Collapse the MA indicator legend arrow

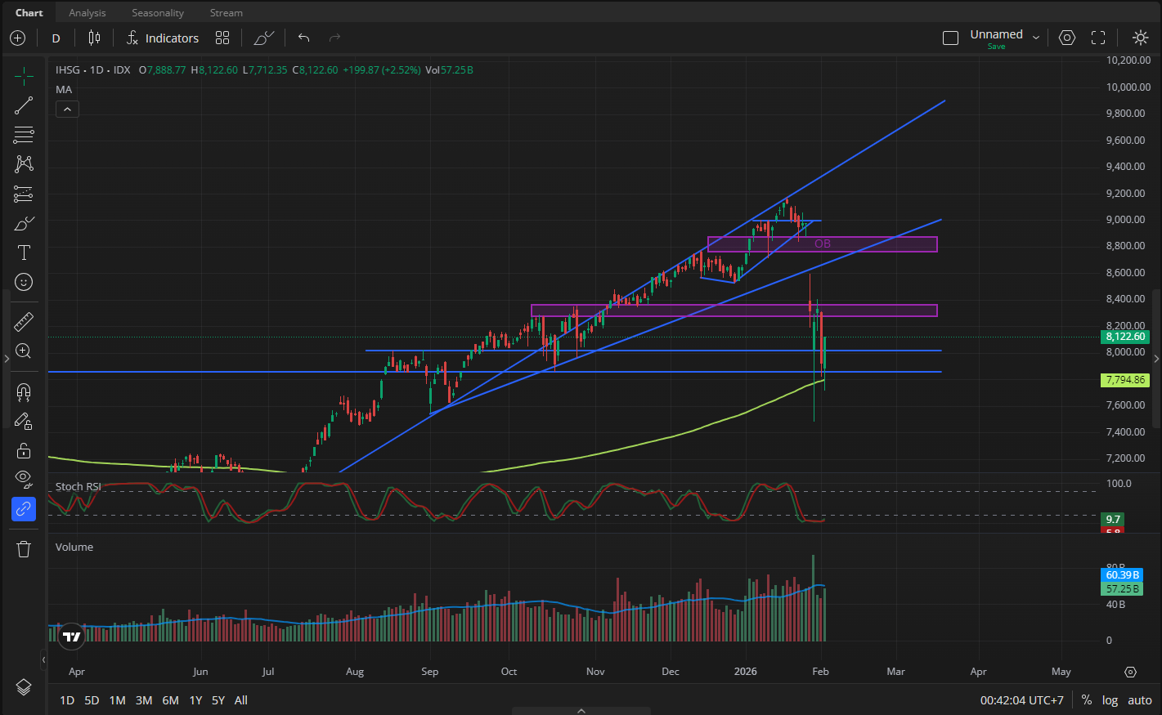67,109
